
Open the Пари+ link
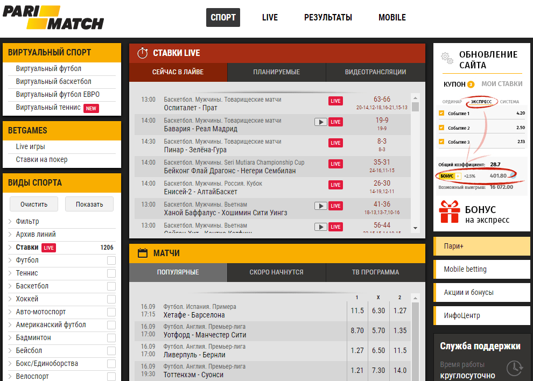coord(482,246)
